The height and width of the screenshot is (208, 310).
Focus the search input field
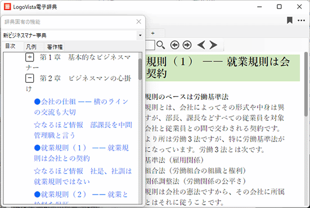(150, 45)
